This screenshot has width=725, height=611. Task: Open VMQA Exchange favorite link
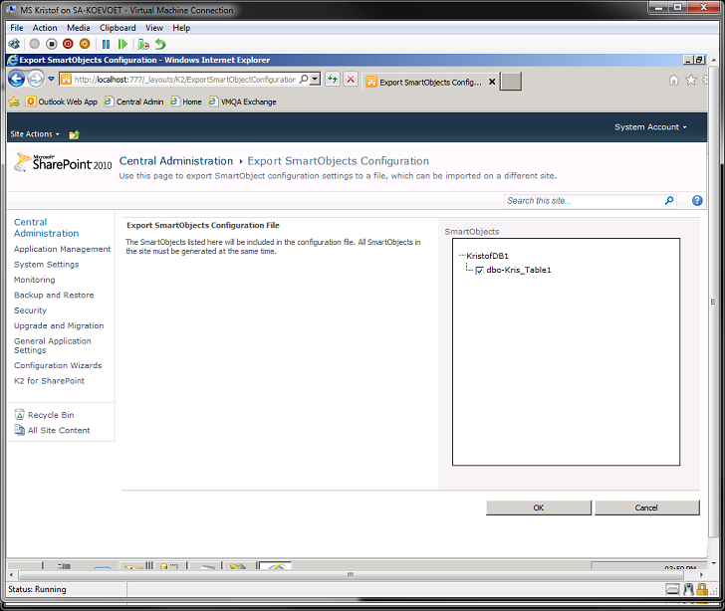[x=242, y=102]
